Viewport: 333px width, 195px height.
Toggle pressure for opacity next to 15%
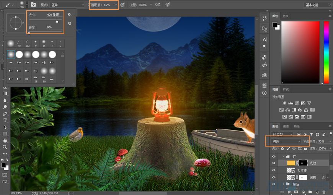[x=122, y=5]
